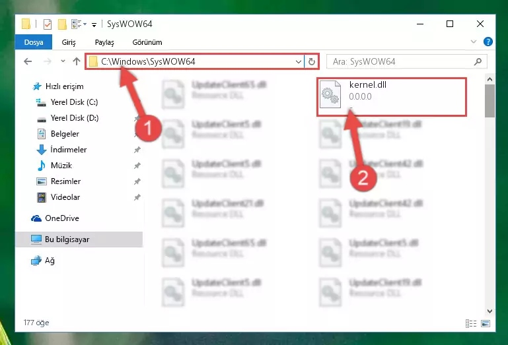The width and height of the screenshot is (508, 345).
Task: Close the SysWOW64 window
Action: point(480,24)
